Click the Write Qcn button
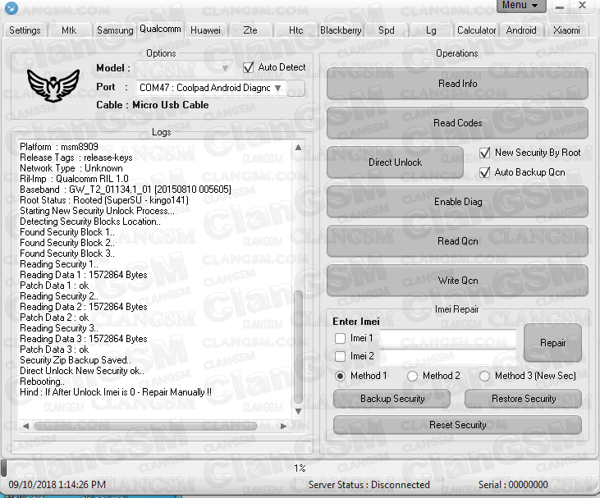 [x=457, y=281]
